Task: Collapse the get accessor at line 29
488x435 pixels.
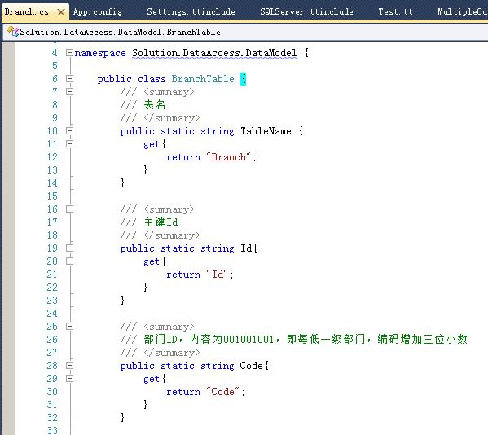Action: (x=69, y=378)
